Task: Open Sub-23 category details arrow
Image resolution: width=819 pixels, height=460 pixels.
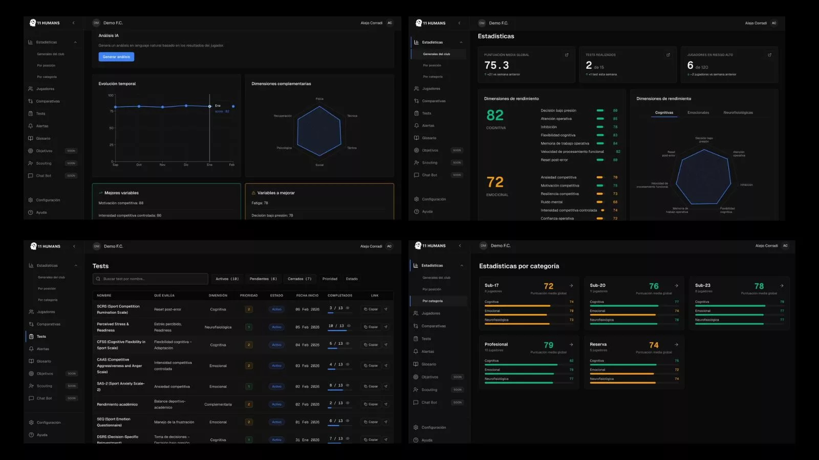Action: 782,286
